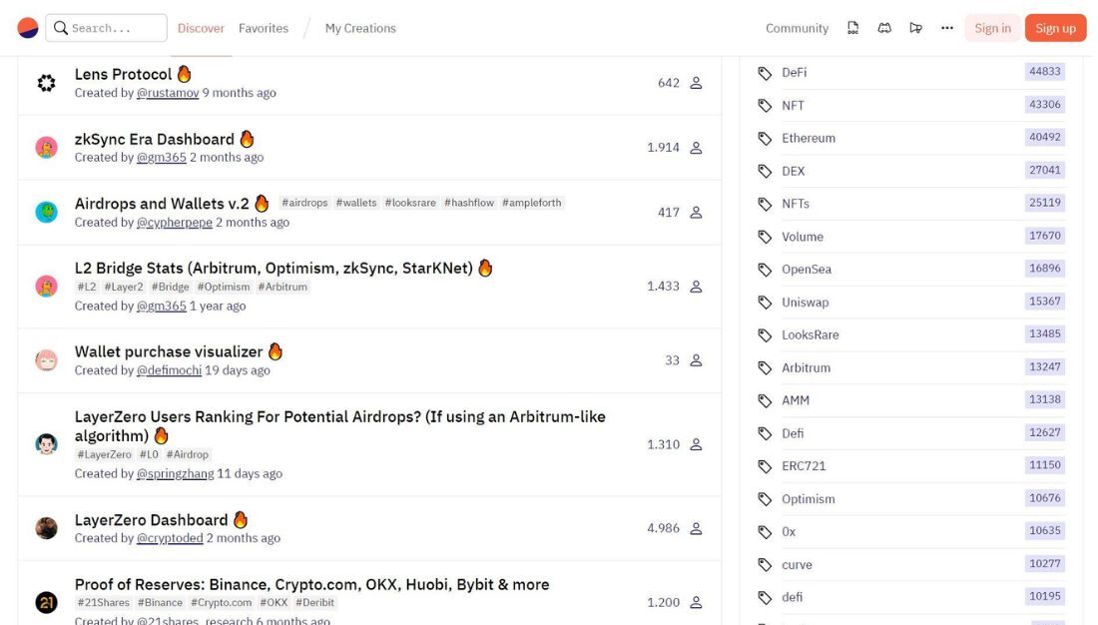Image resolution: width=1098 pixels, height=625 pixels.
Task: Click the 21Shares avatar icon
Action: click(46, 602)
